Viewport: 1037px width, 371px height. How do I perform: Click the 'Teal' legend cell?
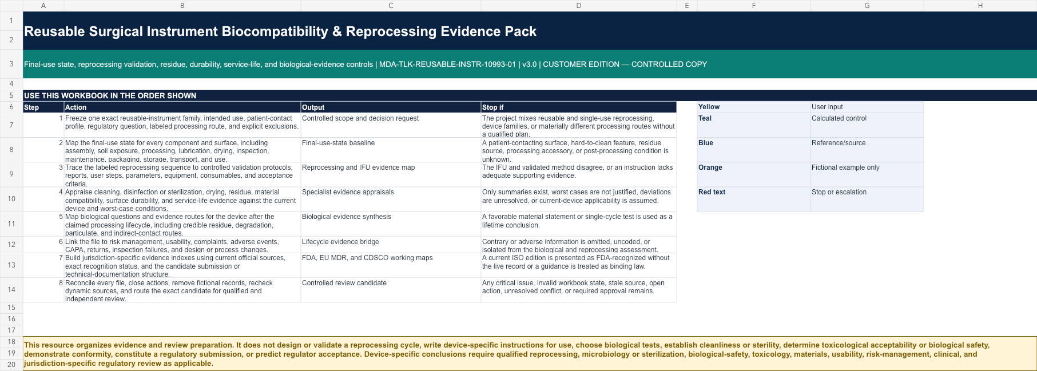pyautogui.click(x=754, y=125)
